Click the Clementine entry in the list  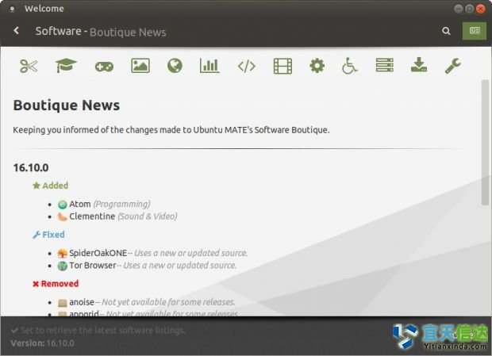92,216
